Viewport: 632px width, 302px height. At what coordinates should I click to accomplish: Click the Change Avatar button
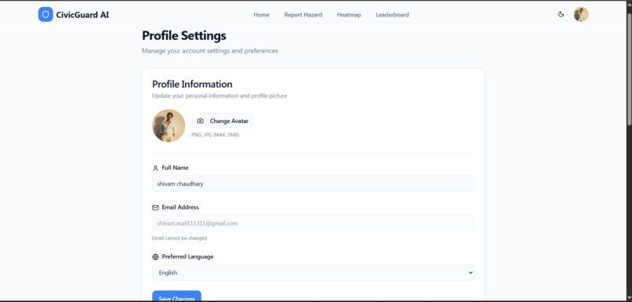(223, 121)
